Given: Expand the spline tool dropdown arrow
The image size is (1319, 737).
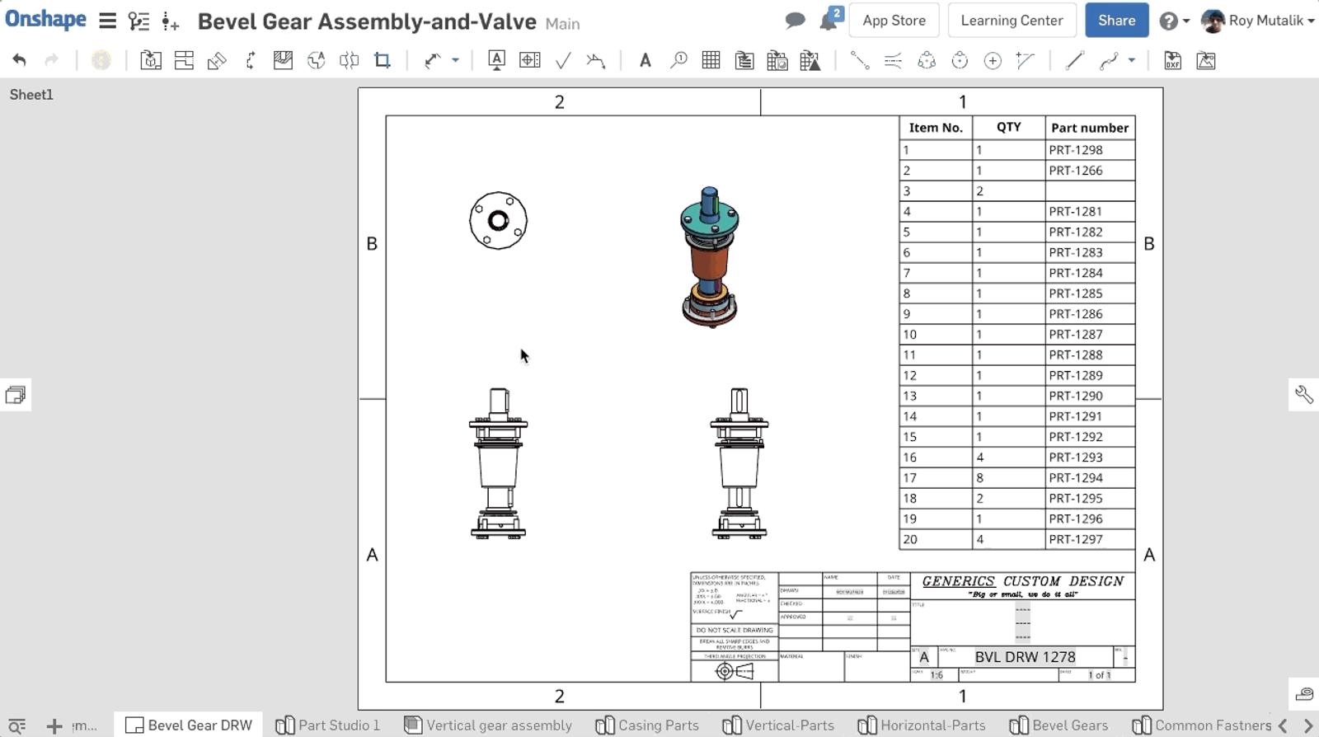Looking at the screenshot, I should [x=1131, y=60].
